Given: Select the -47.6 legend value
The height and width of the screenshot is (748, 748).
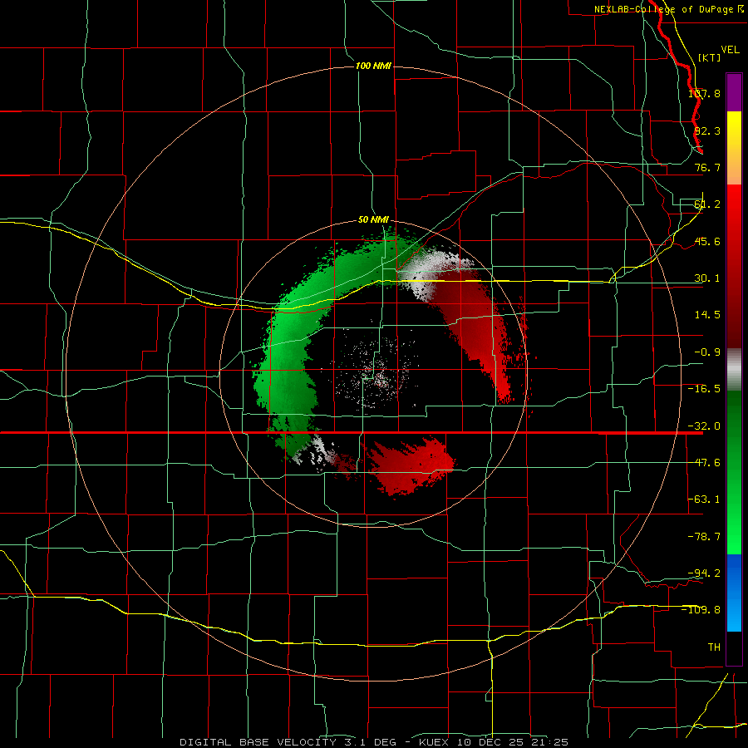Looking at the screenshot, I should coord(704,463).
